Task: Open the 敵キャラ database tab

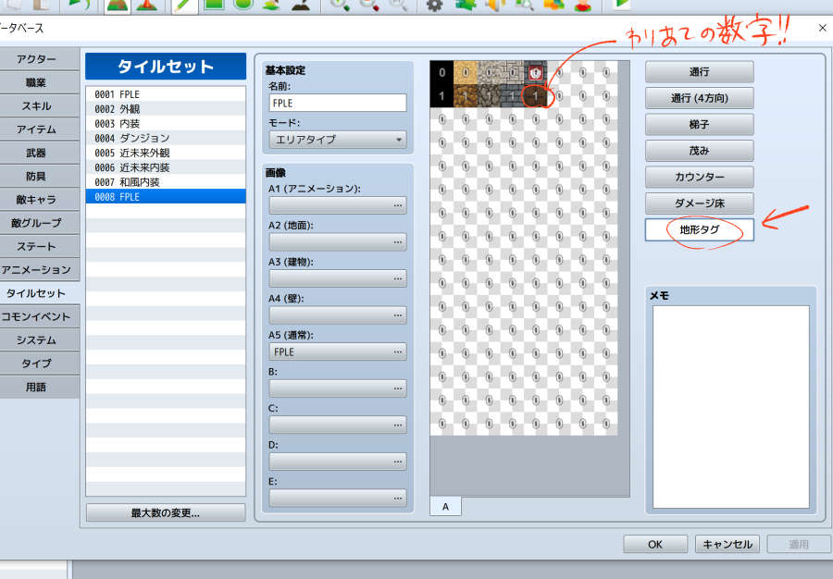Action: click(x=36, y=200)
